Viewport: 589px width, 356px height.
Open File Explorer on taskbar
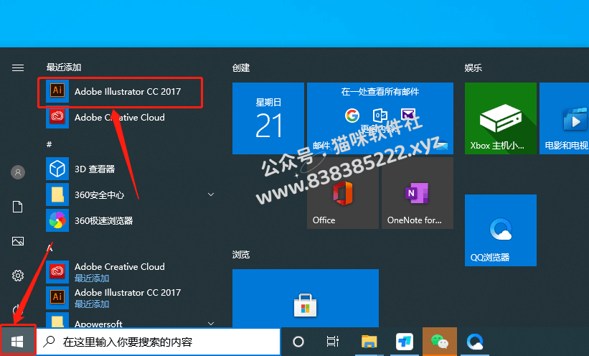[x=369, y=342]
